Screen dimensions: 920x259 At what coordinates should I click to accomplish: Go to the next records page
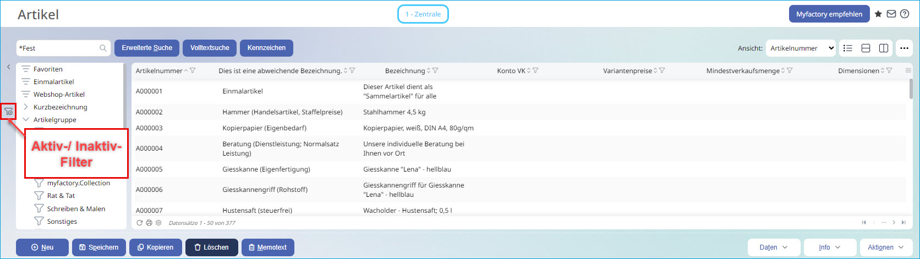pyautogui.click(x=894, y=223)
